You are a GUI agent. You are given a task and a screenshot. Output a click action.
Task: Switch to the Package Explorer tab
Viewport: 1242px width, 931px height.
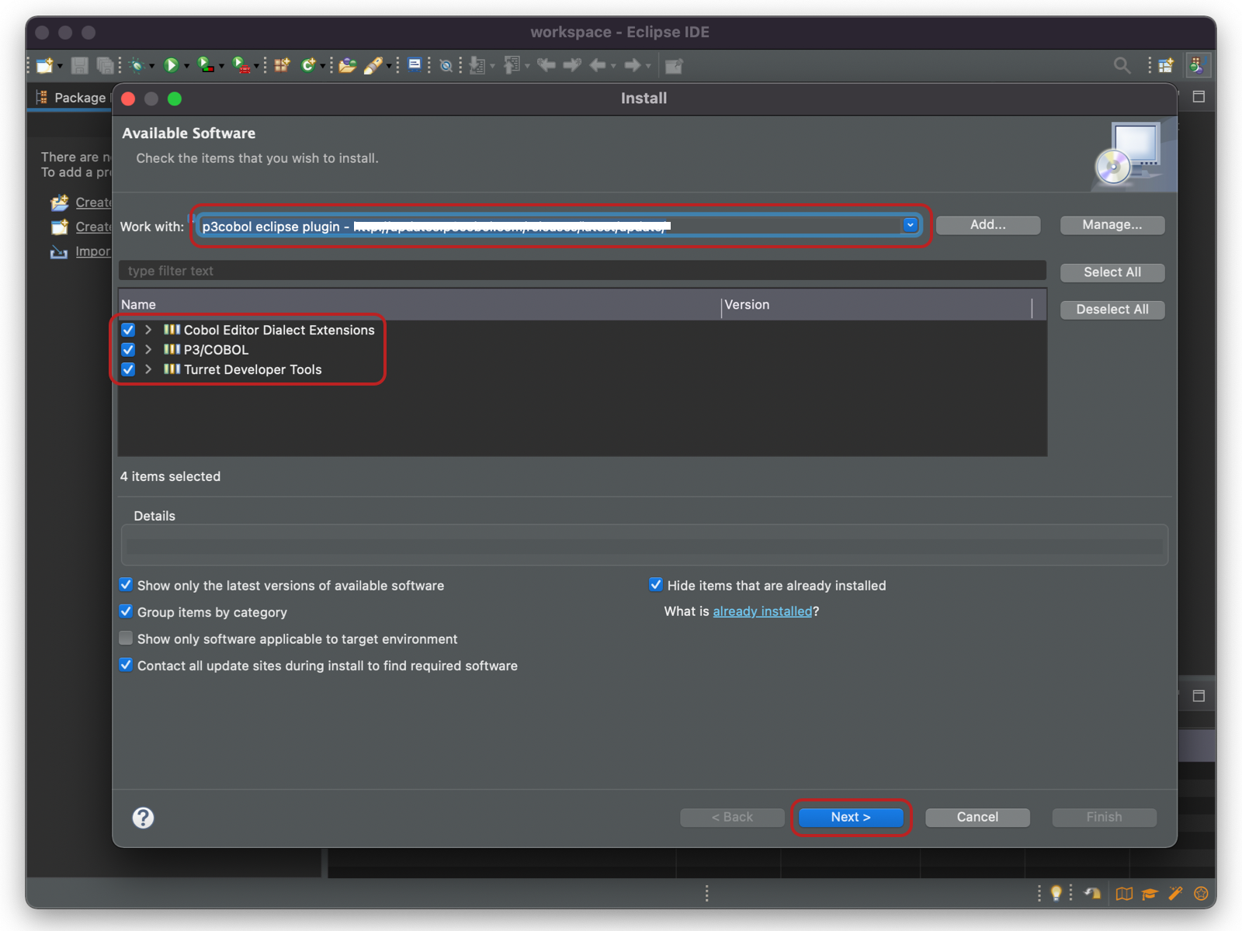click(x=71, y=98)
